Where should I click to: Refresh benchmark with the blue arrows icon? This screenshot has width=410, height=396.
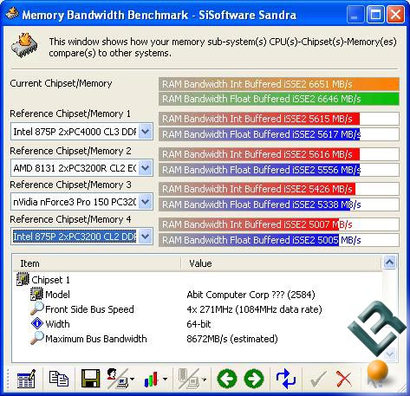[x=285, y=379]
